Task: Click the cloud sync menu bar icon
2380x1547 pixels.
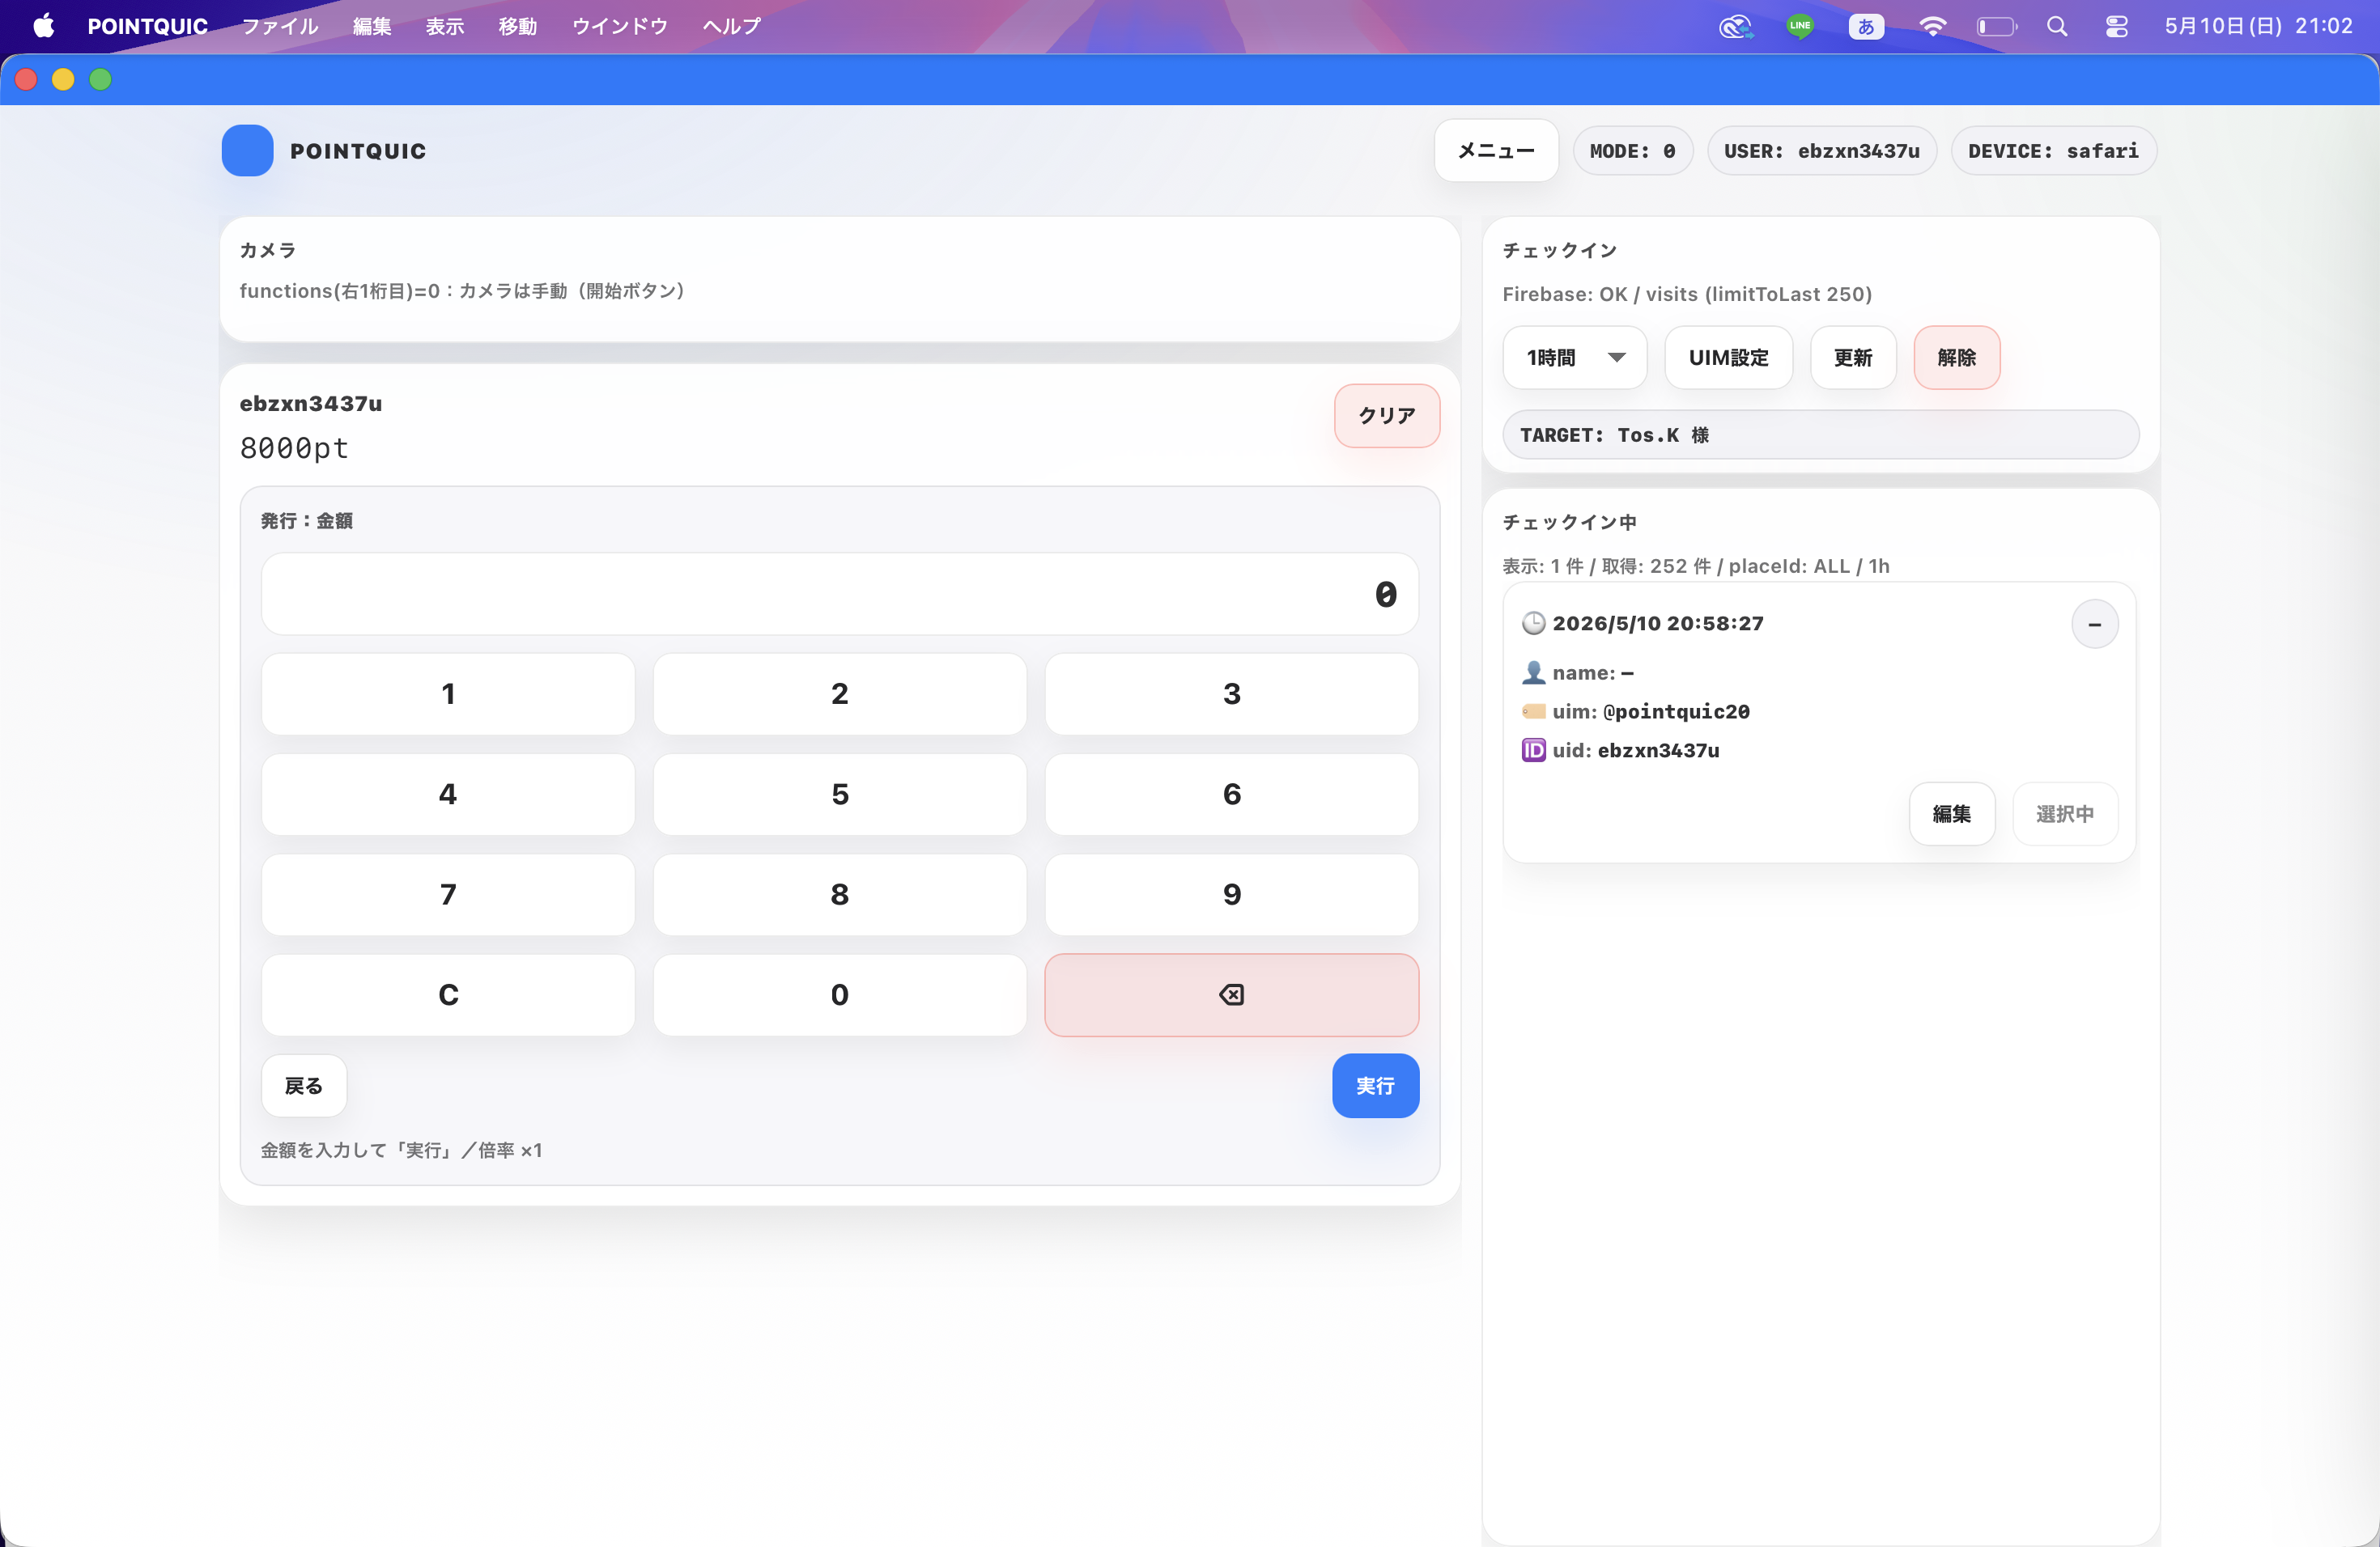Action: 1736,26
